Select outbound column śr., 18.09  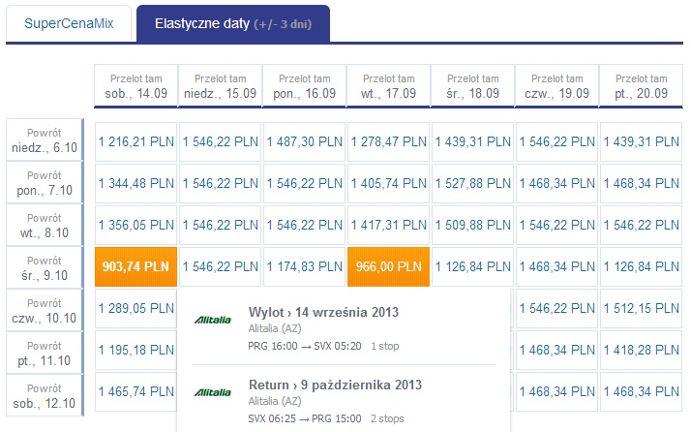pos(472,85)
